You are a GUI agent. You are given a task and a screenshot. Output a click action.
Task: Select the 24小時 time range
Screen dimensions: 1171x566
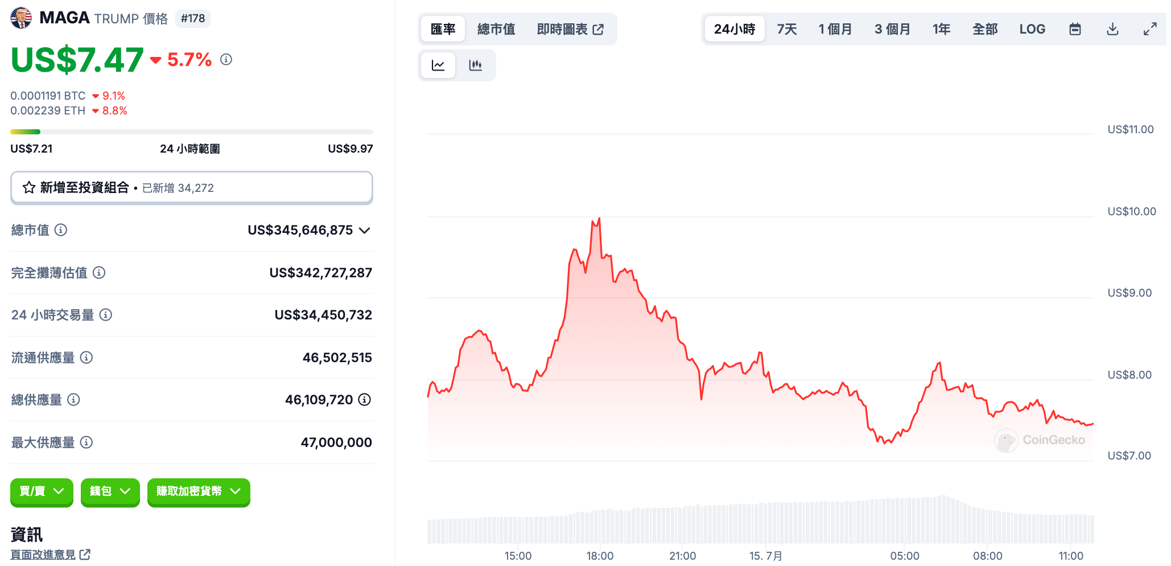[735, 29]
